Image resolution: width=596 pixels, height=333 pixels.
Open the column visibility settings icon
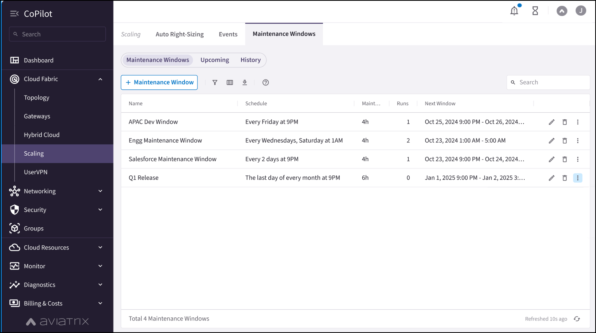coord(230,82)
